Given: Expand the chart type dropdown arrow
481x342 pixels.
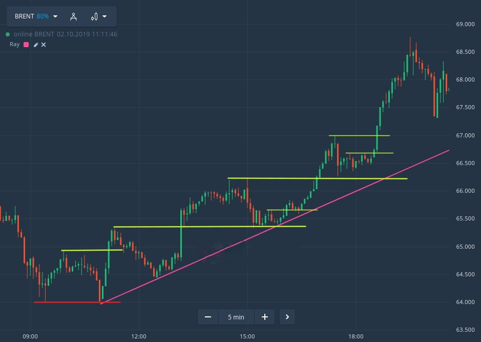Looking at the screenshot, I should (104, 16).
